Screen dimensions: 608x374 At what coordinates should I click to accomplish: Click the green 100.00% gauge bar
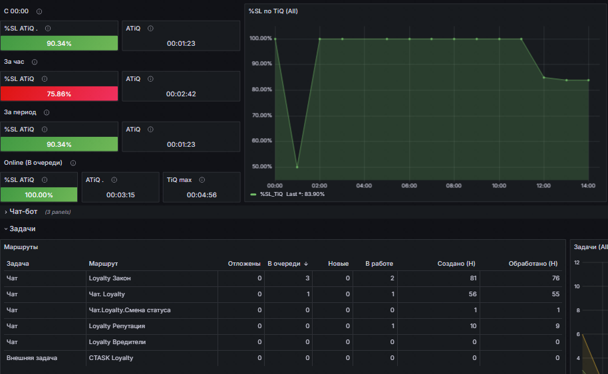[x=39, y=195]
